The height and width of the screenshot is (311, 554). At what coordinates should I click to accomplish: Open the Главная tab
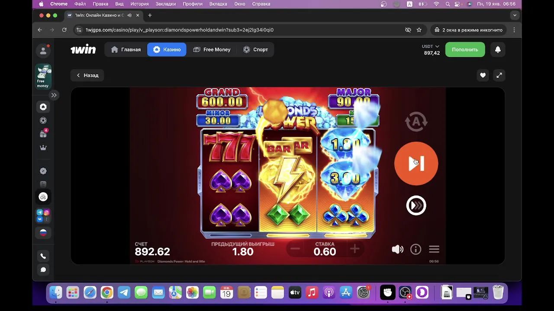[126, 50]
